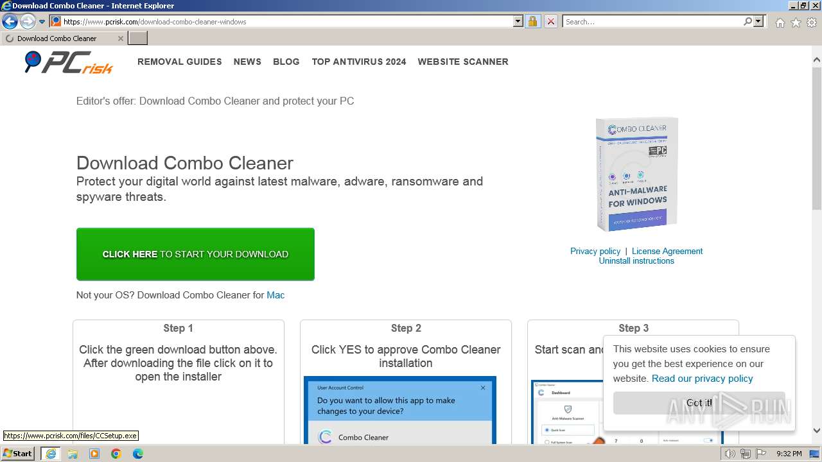Select the Download Combo Cleaner tab
822x462 pixels.
64,38
